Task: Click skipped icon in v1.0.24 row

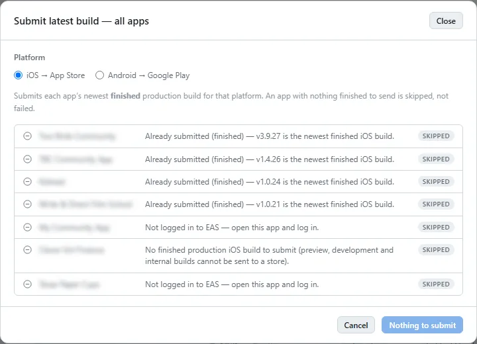Action: click(x=27, y=181)
